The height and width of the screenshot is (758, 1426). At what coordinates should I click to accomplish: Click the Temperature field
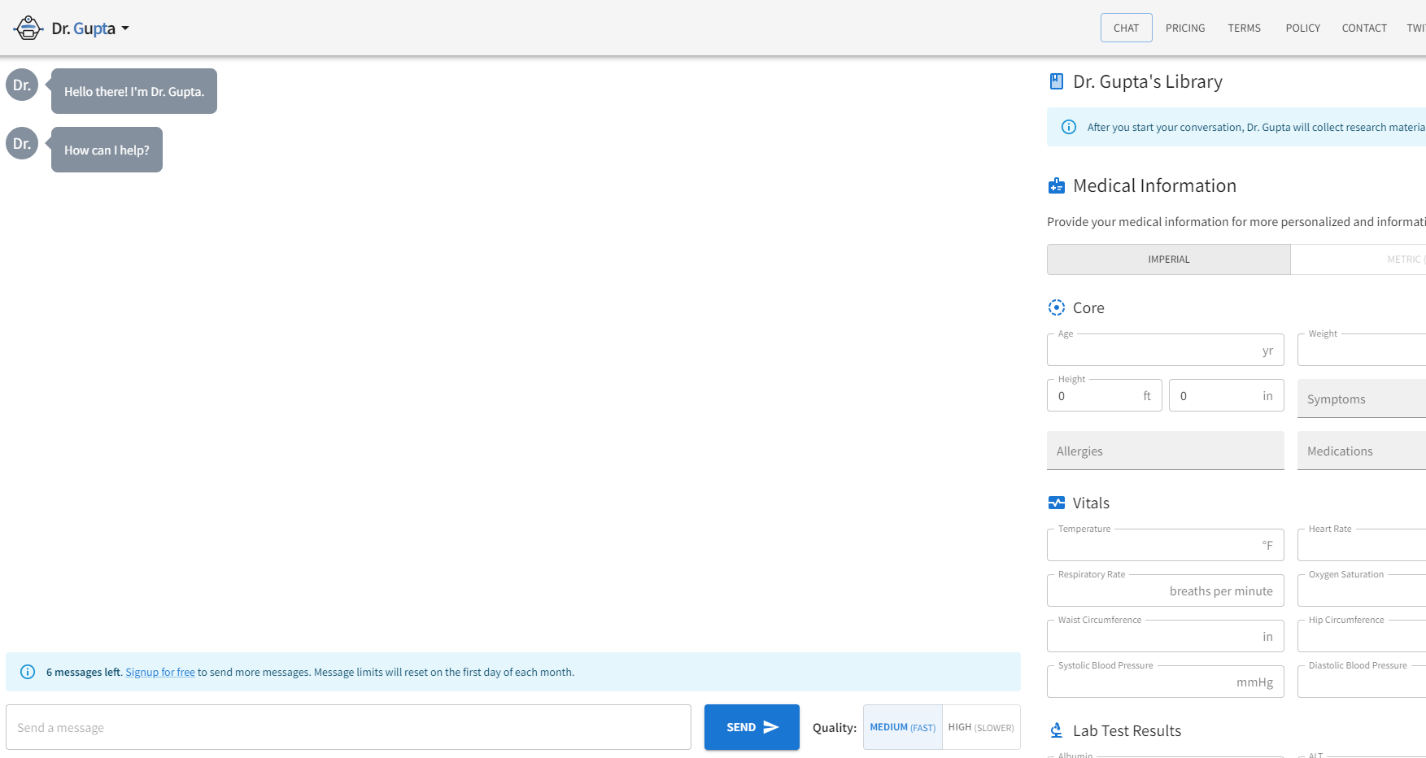pos(1166,545)
